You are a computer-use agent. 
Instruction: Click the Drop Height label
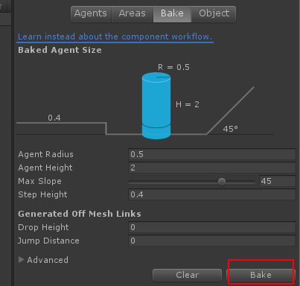[x=43, y=227]
